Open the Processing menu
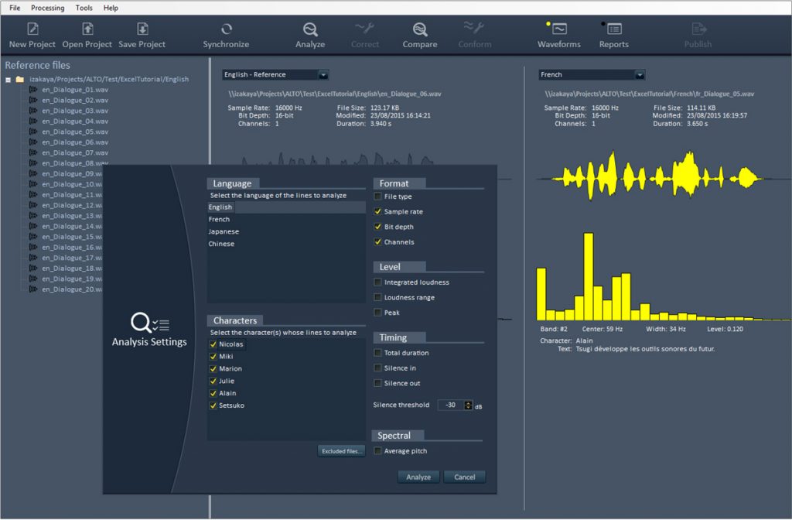This screenshot has width=792, height=520. pos(48,8)
